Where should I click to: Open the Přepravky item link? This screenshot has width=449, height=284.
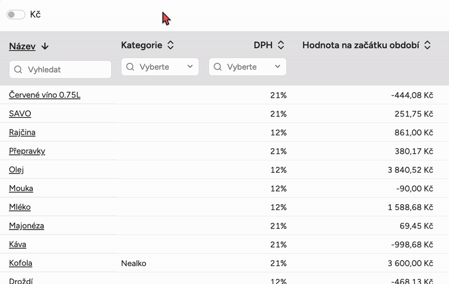[27, 151]
